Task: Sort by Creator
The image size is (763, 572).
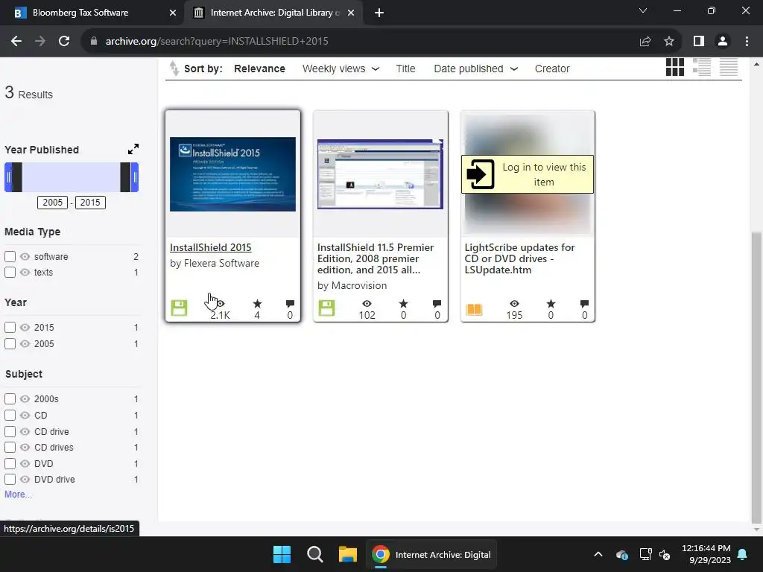Action: coord(552,69)
